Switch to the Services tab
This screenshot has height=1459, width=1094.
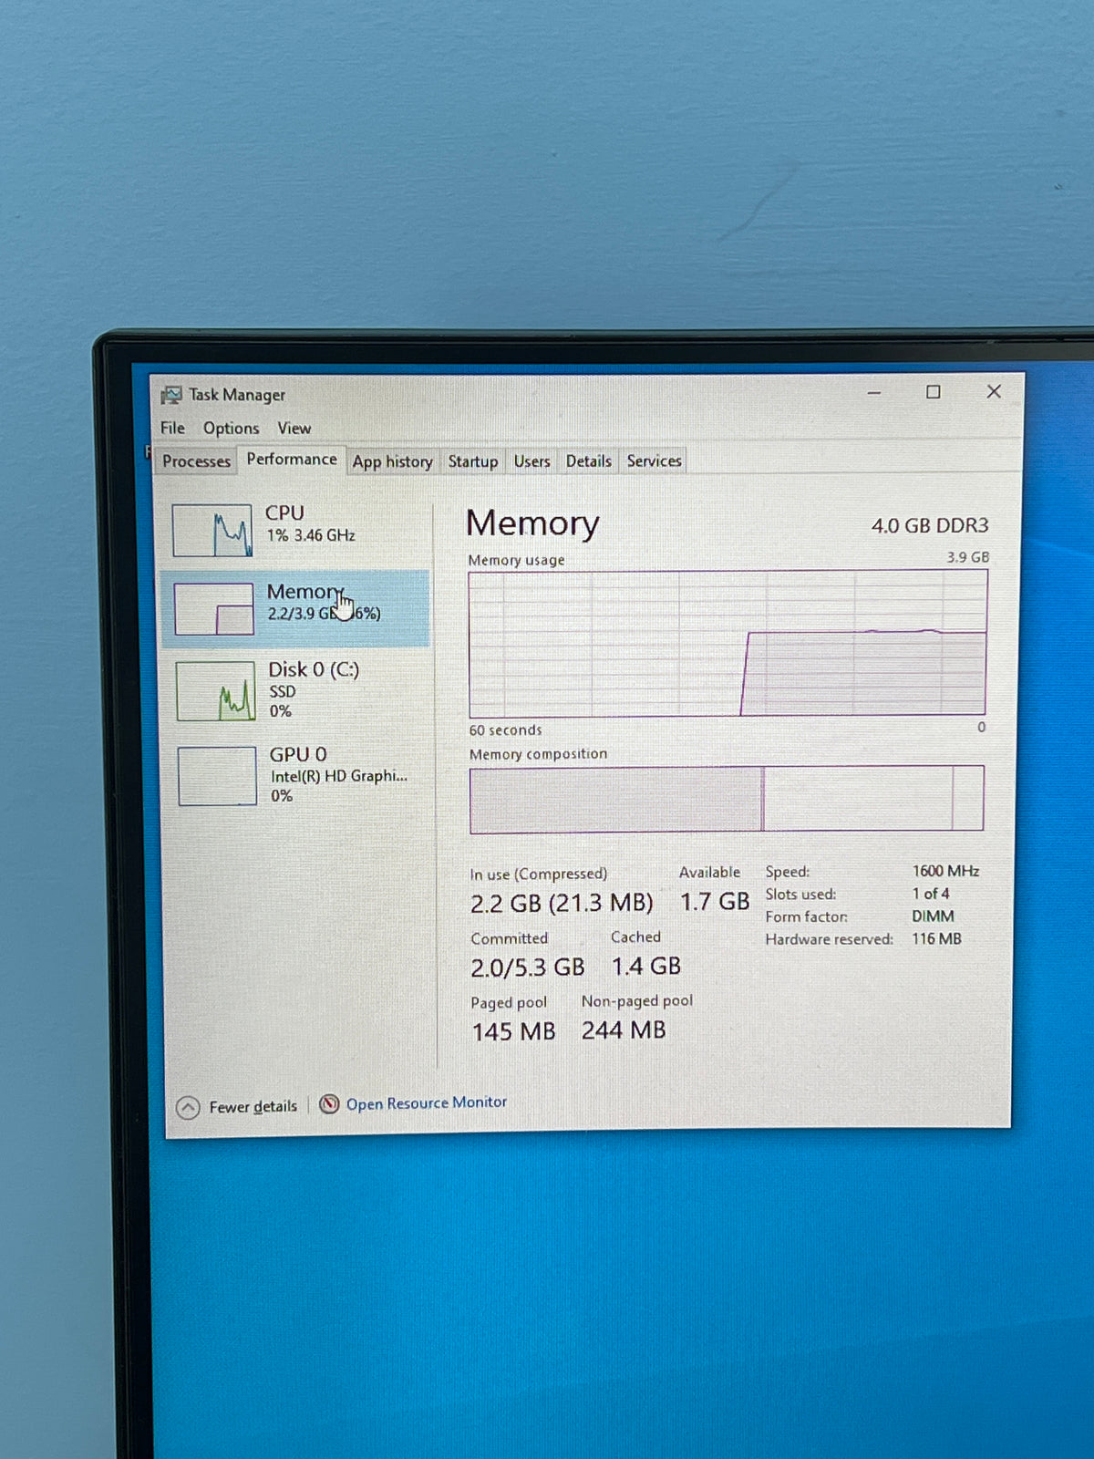(654, 460)
